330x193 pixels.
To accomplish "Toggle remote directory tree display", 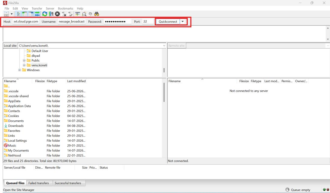I will click(31, 14).
